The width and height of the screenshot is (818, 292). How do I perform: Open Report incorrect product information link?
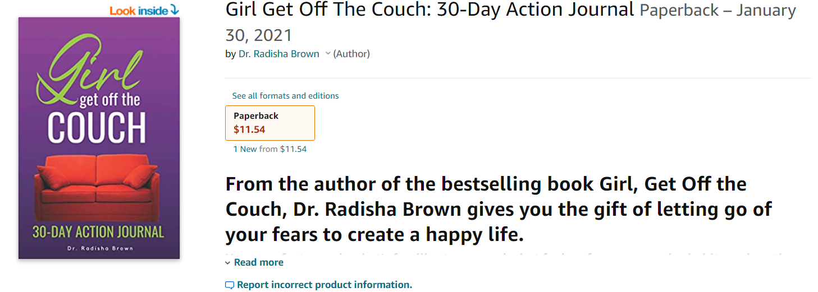click(x=324, y=285)
